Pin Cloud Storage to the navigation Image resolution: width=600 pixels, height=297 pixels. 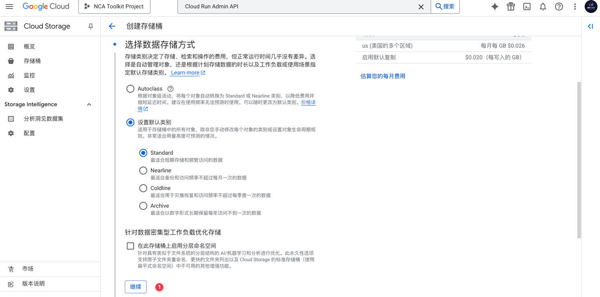coord(90,26)
